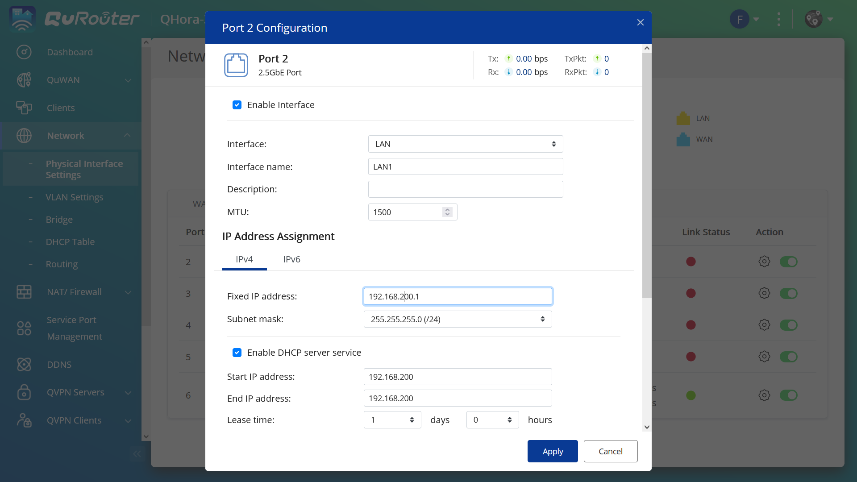Screen dimensions: 857x482
Task: Scroll down in configuration dialog
Action: pyautogui.click(x=645, y=427)
